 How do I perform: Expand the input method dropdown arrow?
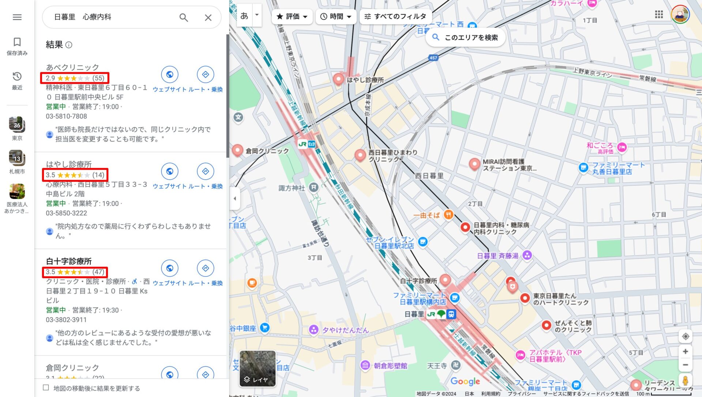click(x=257, y=15)
